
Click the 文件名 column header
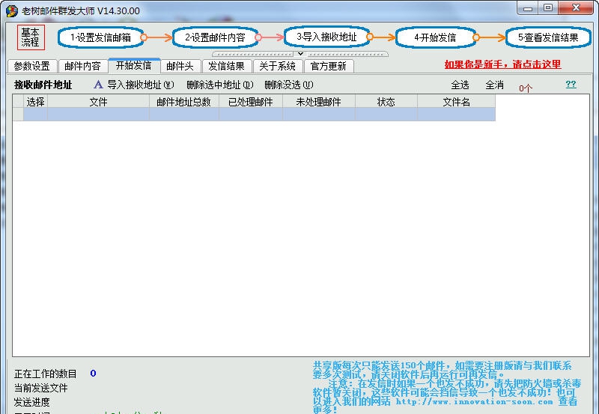457,102
